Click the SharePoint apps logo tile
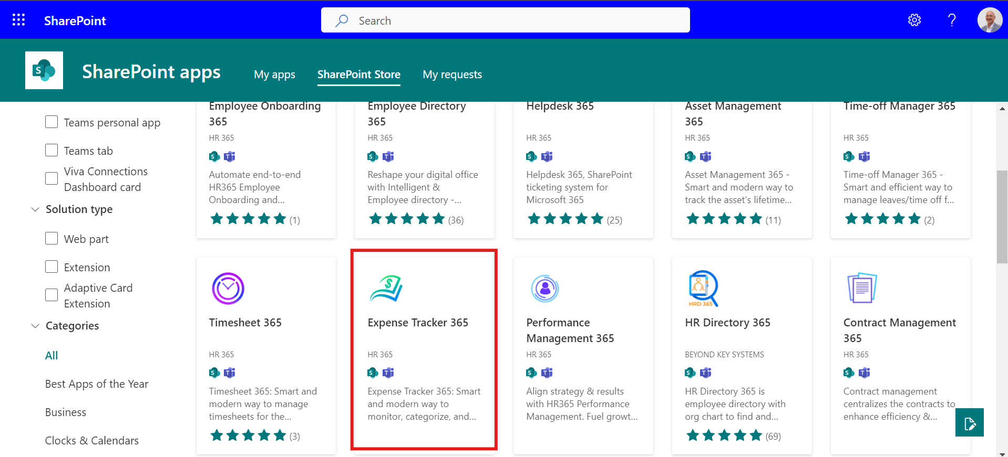Viewport: 1008px width, 457px height. click(44, 70)
